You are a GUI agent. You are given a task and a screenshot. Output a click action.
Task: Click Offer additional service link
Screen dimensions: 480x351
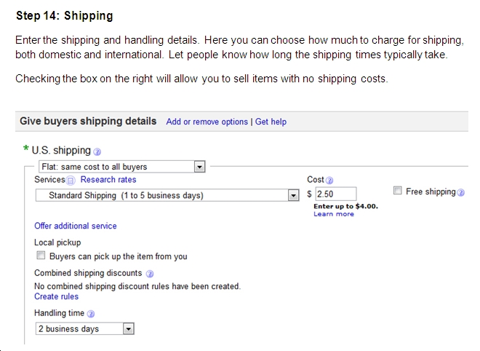(x=76, y=226)
